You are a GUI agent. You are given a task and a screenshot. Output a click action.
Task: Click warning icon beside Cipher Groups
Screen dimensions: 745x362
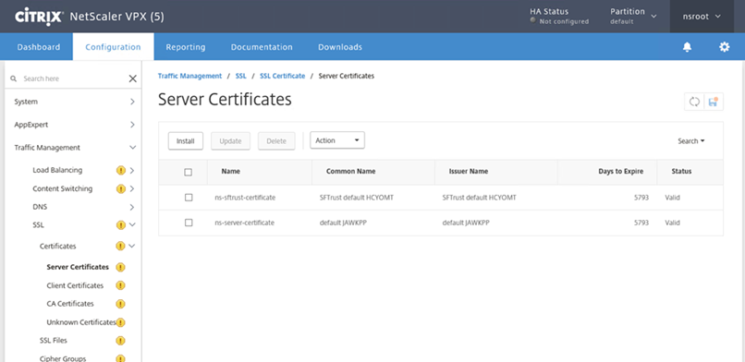(121, 358)
